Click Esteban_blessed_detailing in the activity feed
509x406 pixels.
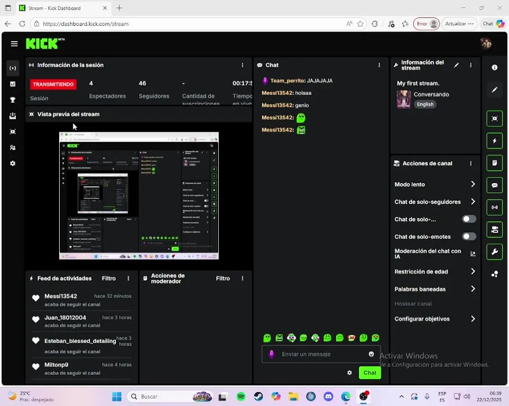click(x=80, y=341)
